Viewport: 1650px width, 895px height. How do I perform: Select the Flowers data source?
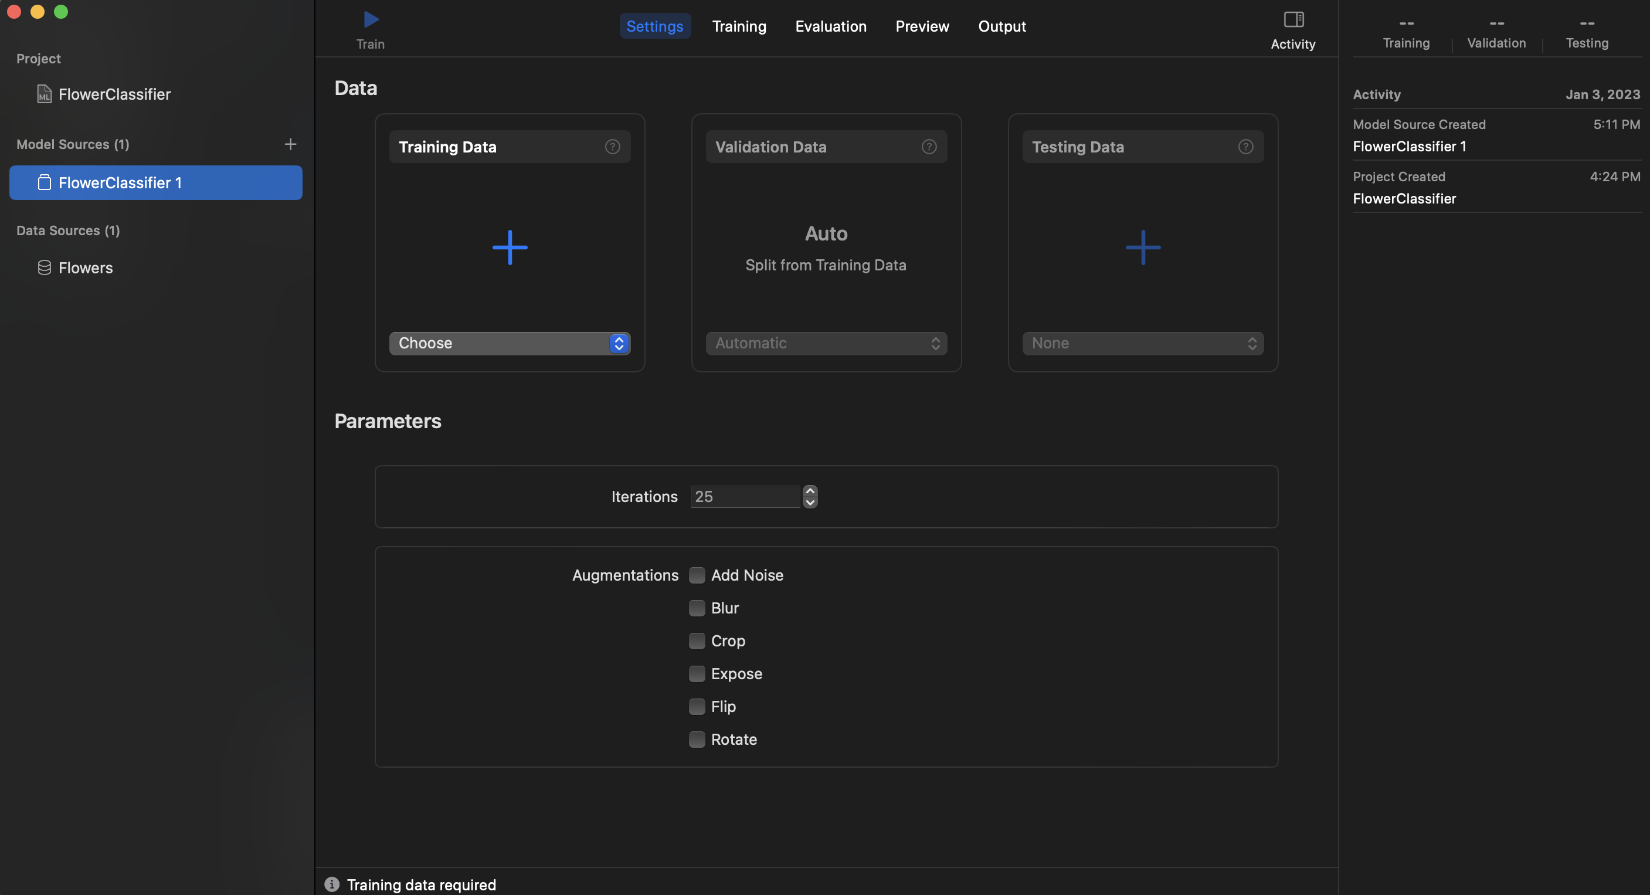pyautogui.click(x=85, y=268)
